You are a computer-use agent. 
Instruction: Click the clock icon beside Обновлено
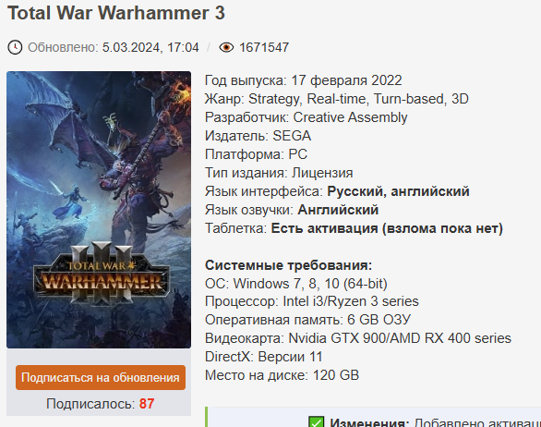point(15,47)
